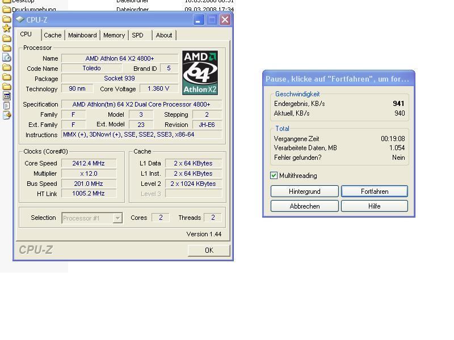Click the Fehler gefunden value 'Nein'

click(x=398, y=158)
